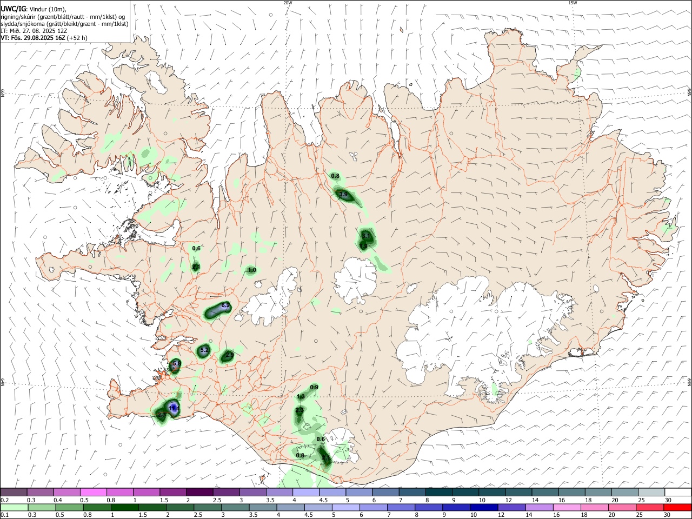This screenshot has height=519, width=692.
Task: Pick the light lavender 4–4.5 snow swatch
Action: pos(306,492)
